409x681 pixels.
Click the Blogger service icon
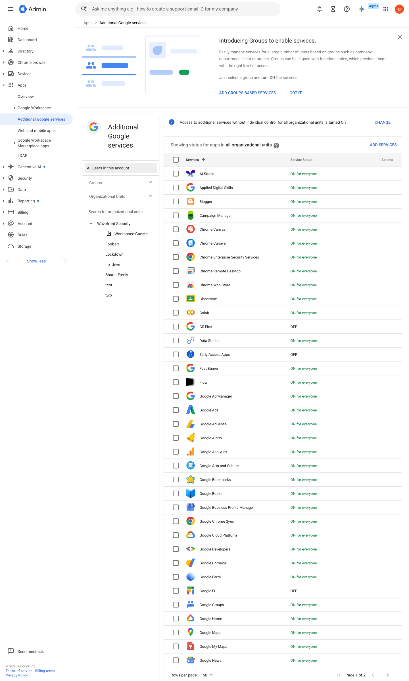191,201
